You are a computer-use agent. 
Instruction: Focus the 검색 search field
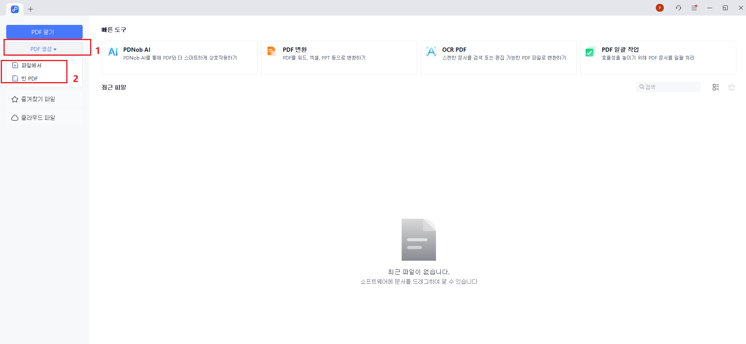[x=668, y=87]
